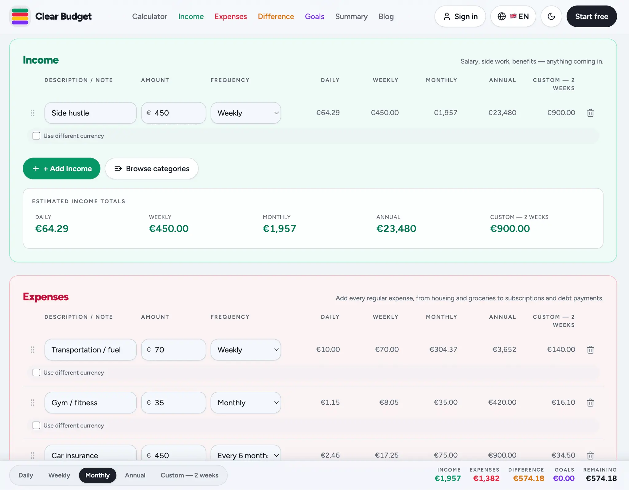This screenshot has height=490, width=629.
Task: Enable different currency for Transportation / fuel
Action: point(36,372)
